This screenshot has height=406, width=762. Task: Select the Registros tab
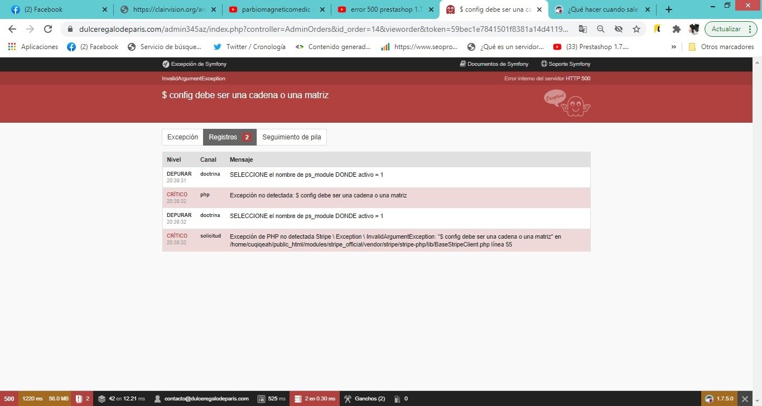[x=229, y=137]
